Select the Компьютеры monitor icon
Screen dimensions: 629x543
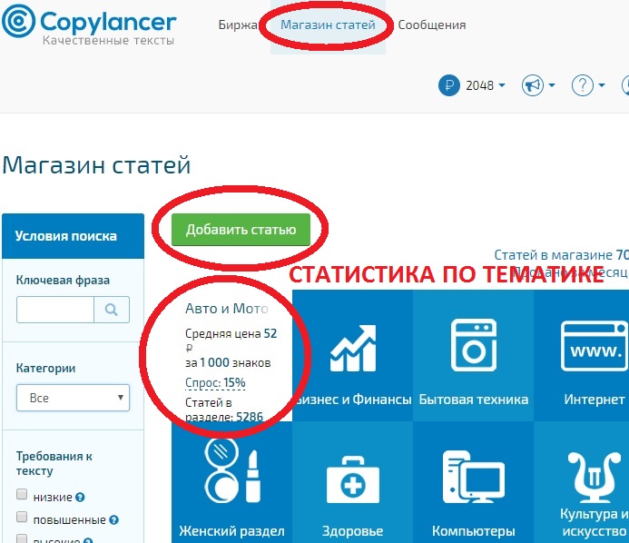click(x=474, y=477)
